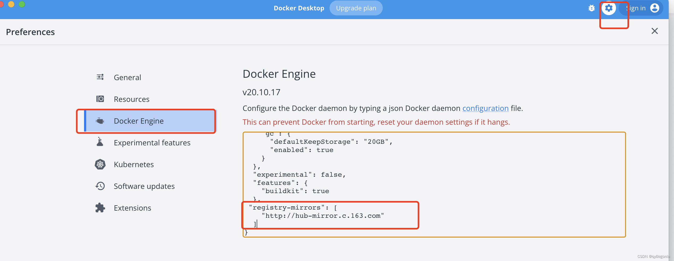
Task: Open the General preferences section
Action: tap(151, 77)
